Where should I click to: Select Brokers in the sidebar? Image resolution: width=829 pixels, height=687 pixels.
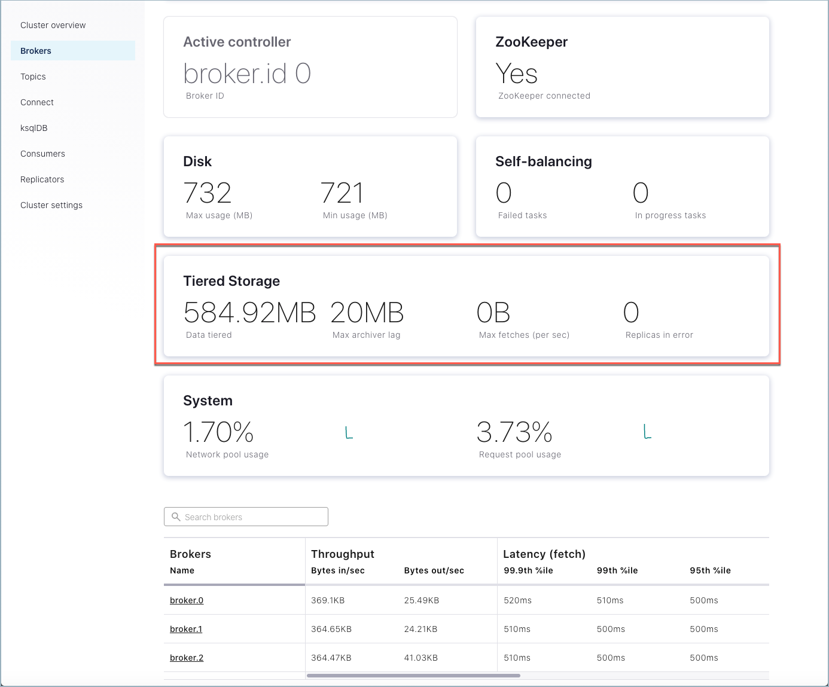point(36,51)
